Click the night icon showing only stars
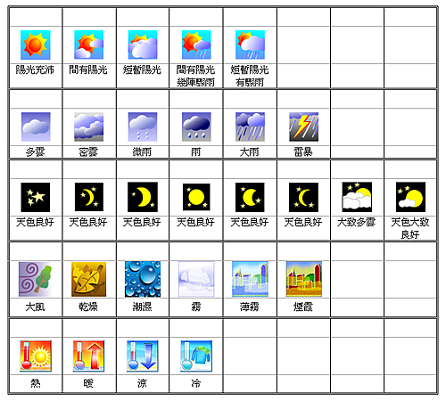Screen dimensions: 446x401 [36, 197]
